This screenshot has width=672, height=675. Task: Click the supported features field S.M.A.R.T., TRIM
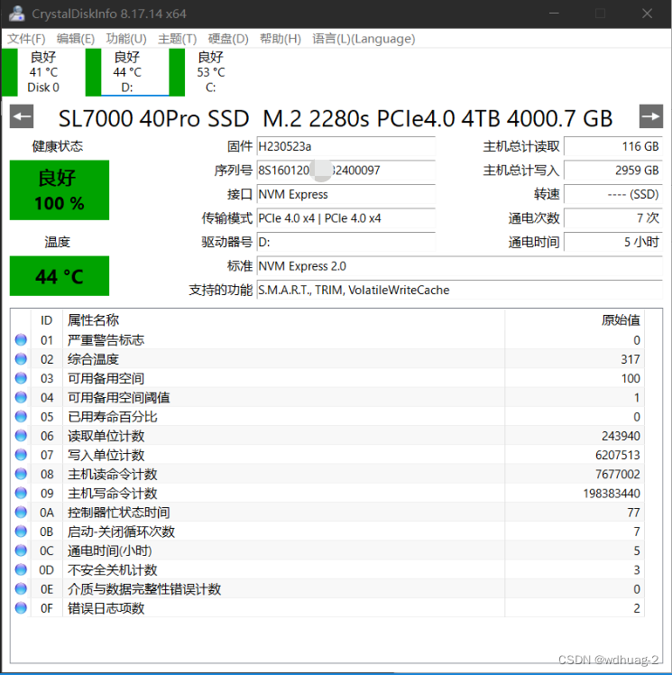(x=459, y=290)
